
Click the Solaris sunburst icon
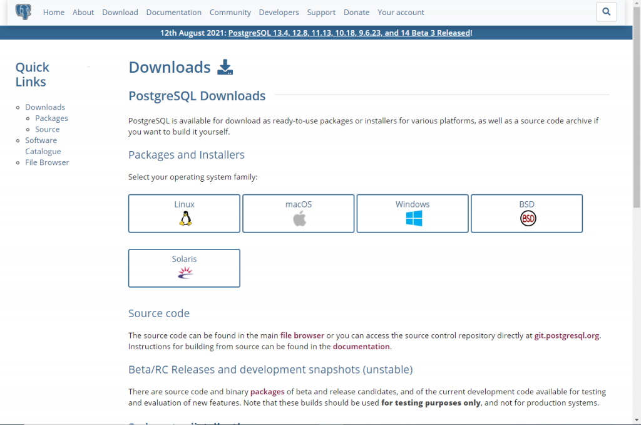(x=185, y=273)
